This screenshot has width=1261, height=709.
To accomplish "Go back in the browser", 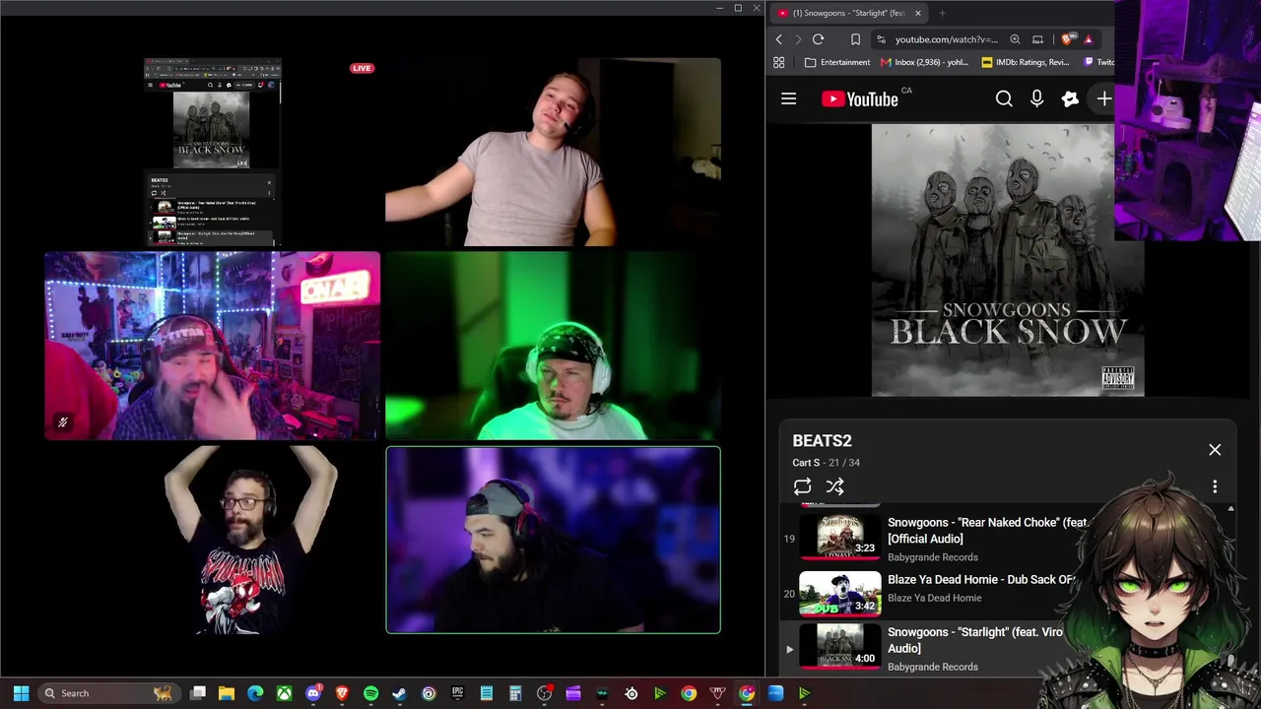I will pos(778,39).
